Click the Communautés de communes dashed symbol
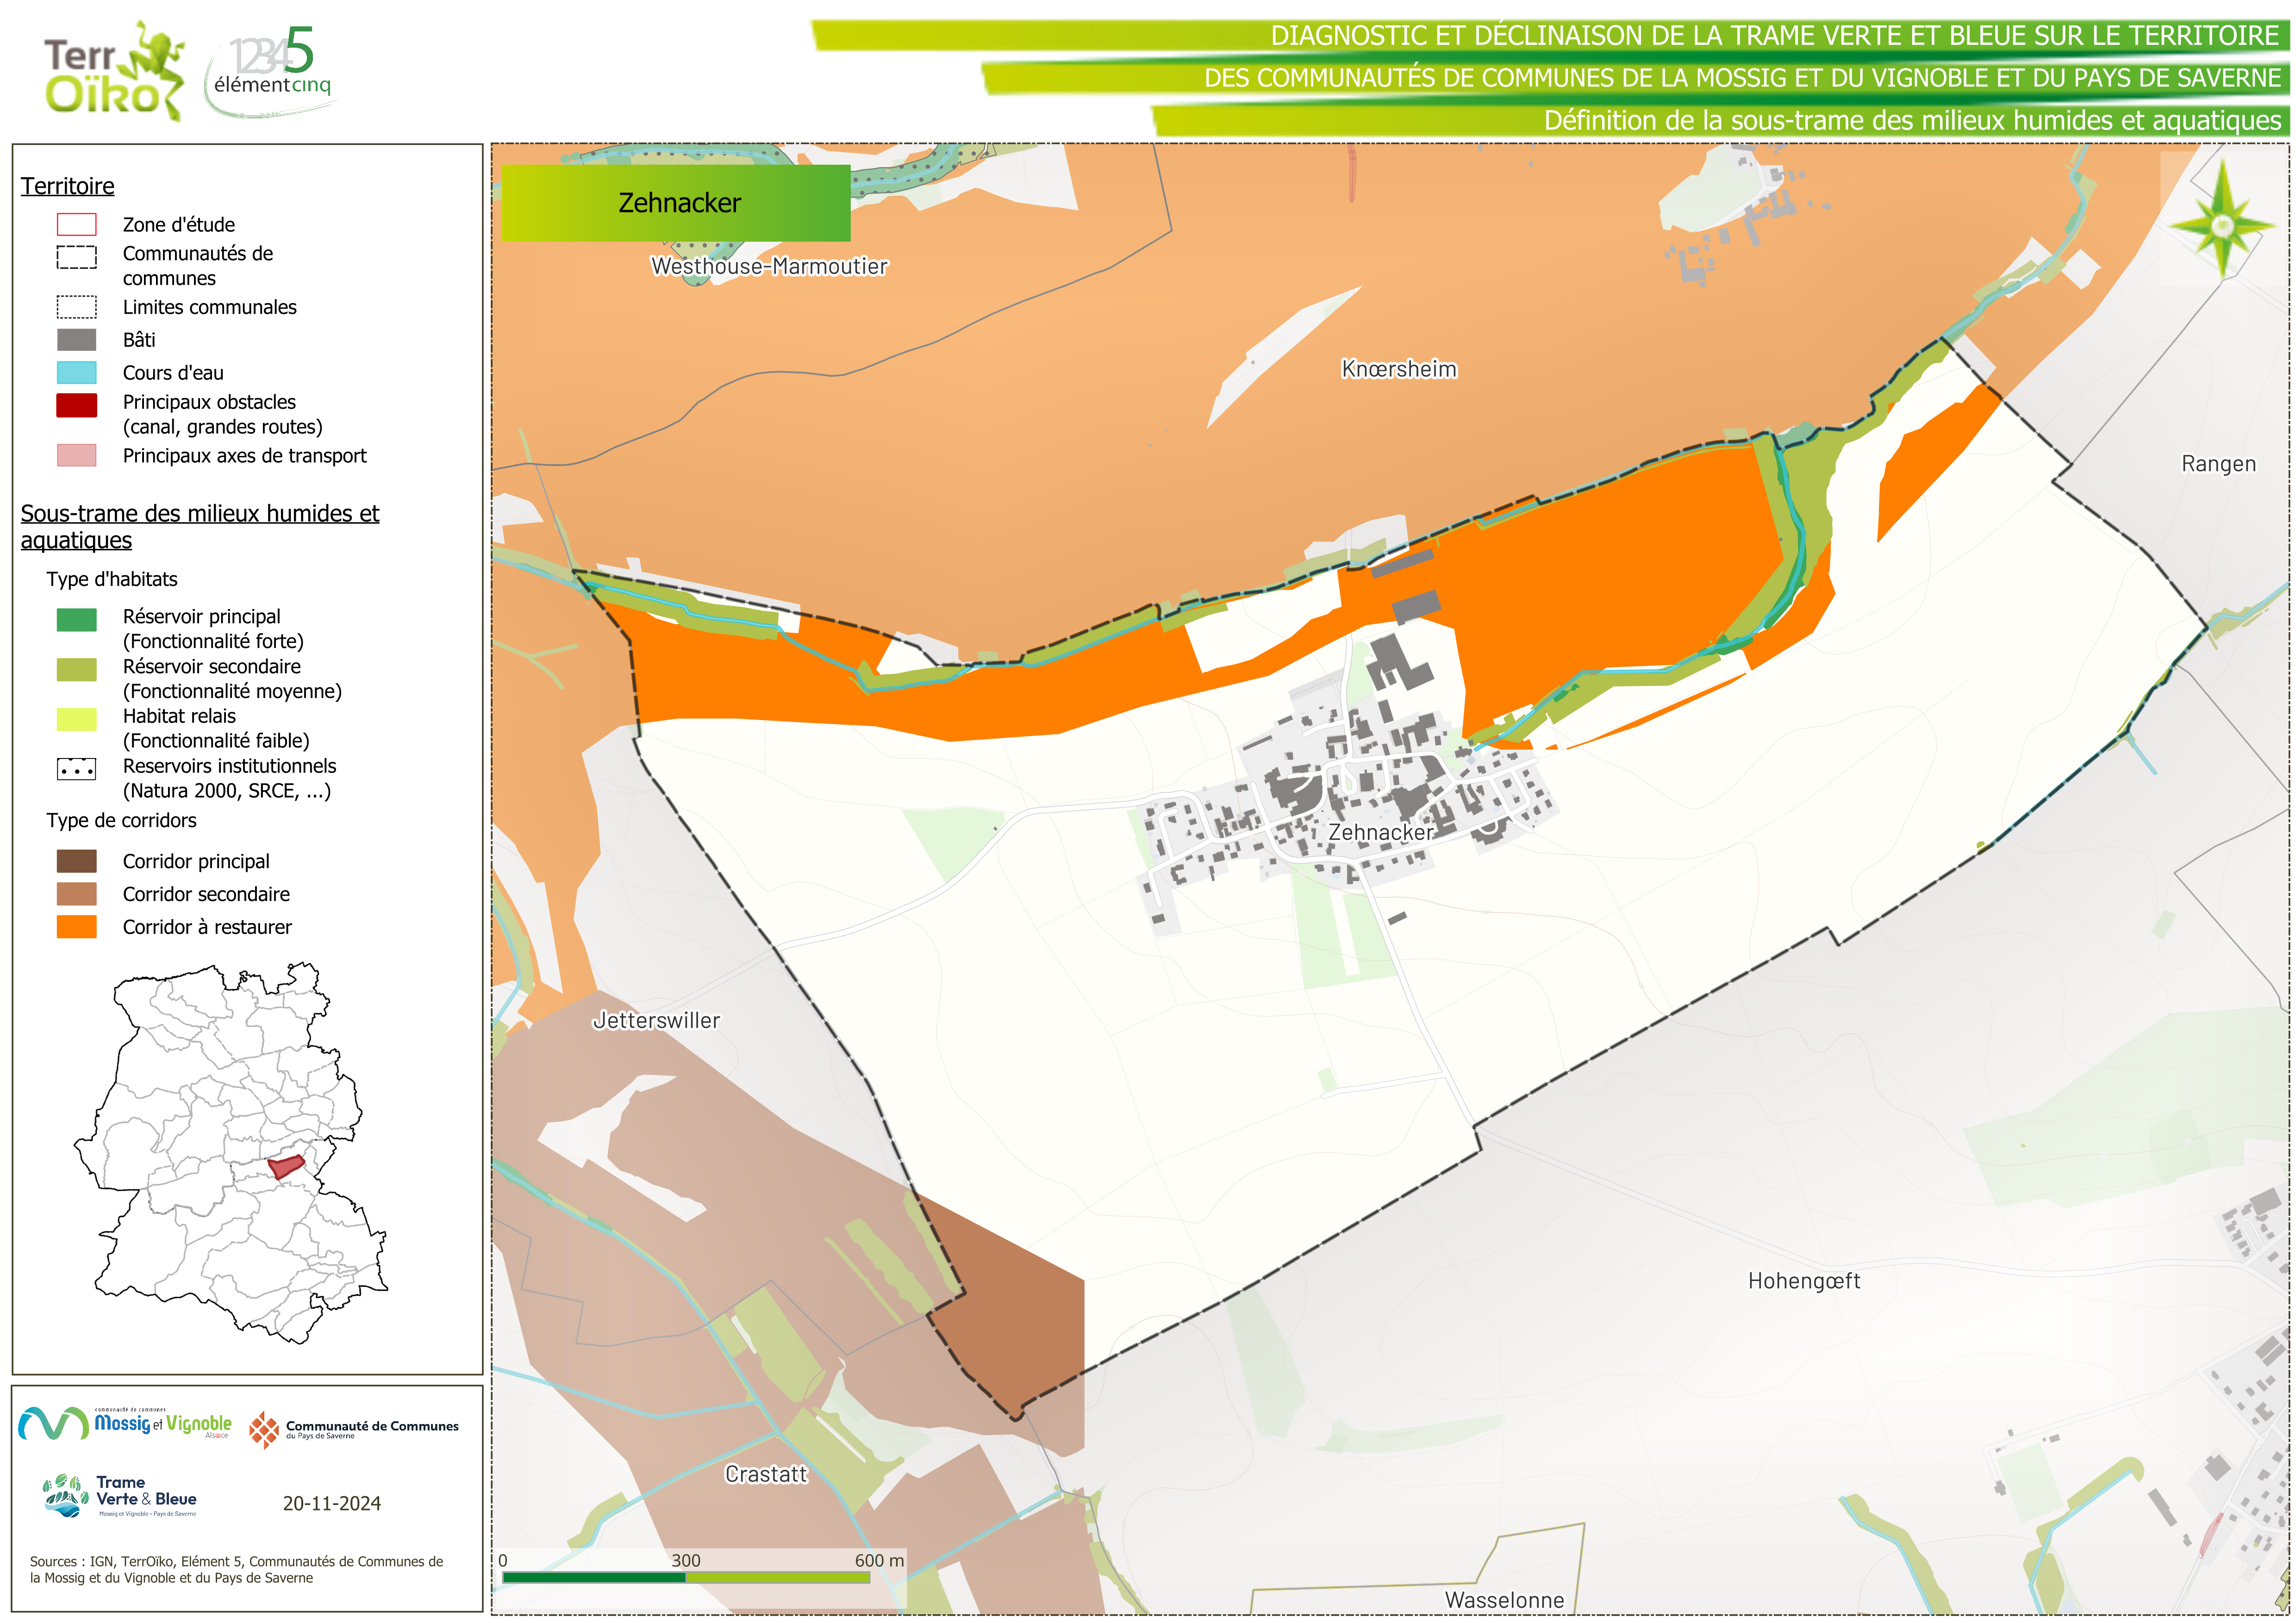This screenshot has width=2296, height=1623. point(77,258)
